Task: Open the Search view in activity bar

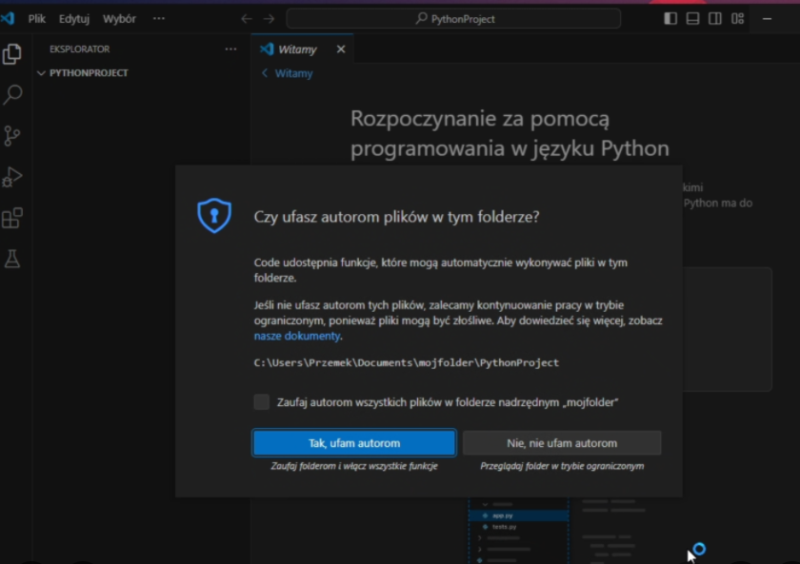Action: (12, 95)
